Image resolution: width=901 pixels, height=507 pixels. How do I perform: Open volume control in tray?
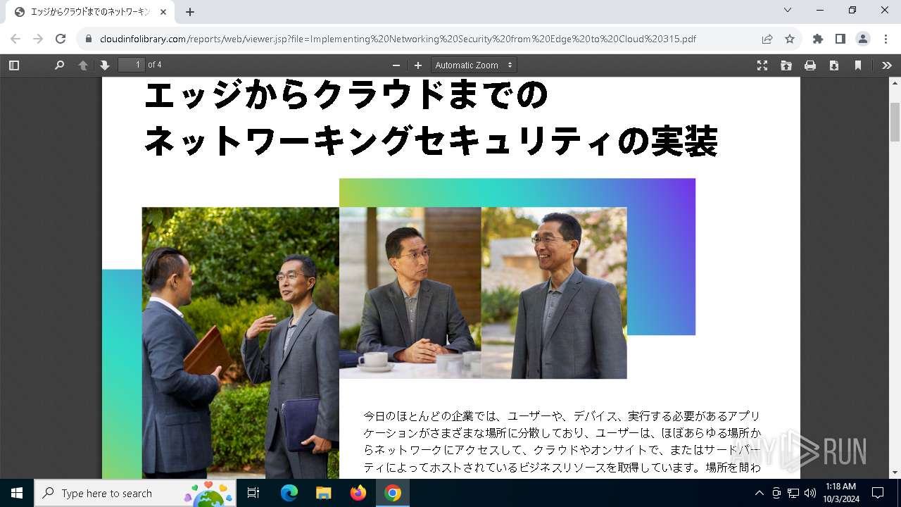pos(810,493)
